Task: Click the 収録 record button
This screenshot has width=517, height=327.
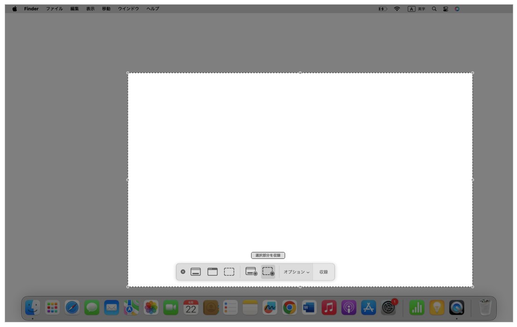Action: pyautogui.click(x=323, y=272)
